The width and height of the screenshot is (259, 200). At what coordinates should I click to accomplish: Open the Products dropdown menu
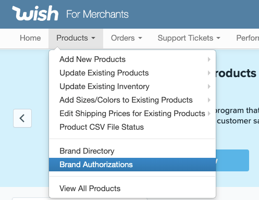point(76,38)
